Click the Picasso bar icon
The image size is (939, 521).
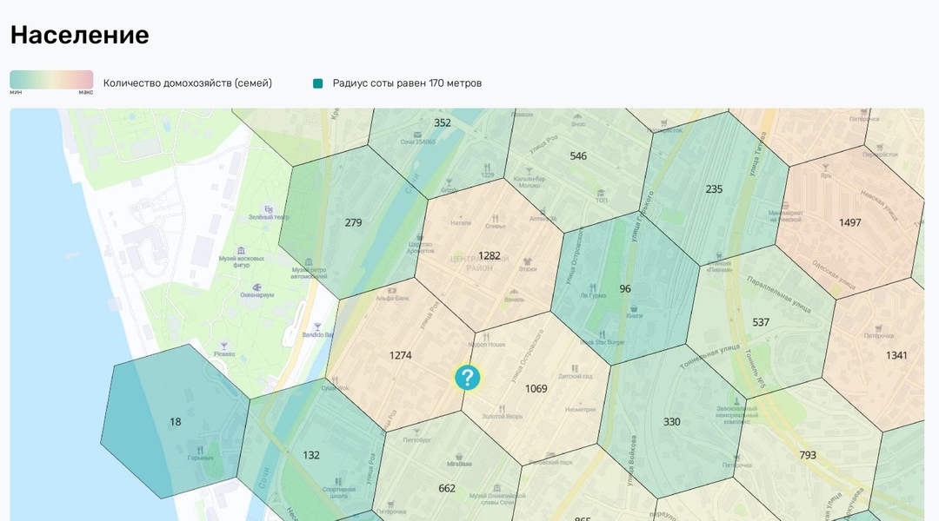pos(224,346)
